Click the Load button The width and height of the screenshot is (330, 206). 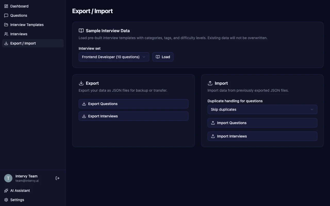tap(163, 57)
